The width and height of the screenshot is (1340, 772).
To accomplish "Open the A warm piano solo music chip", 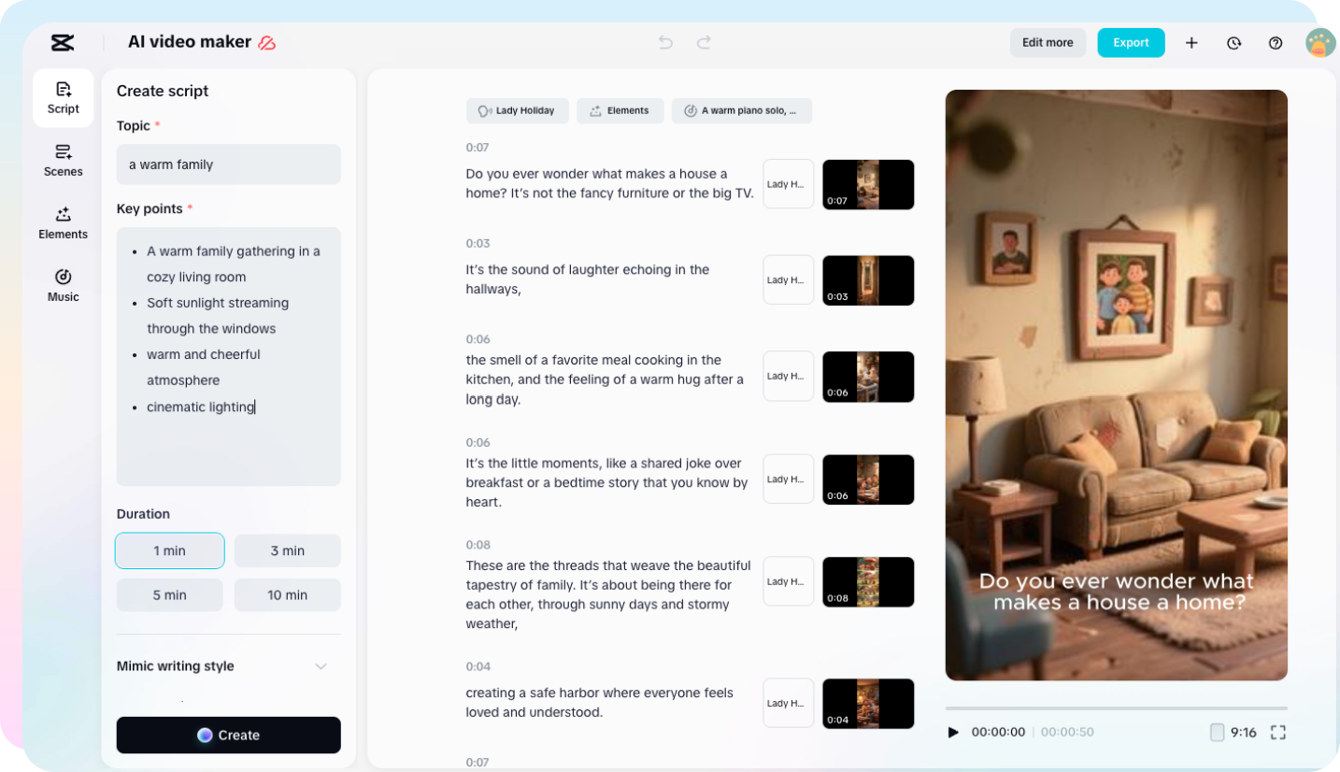I will (x=741, y=110).
